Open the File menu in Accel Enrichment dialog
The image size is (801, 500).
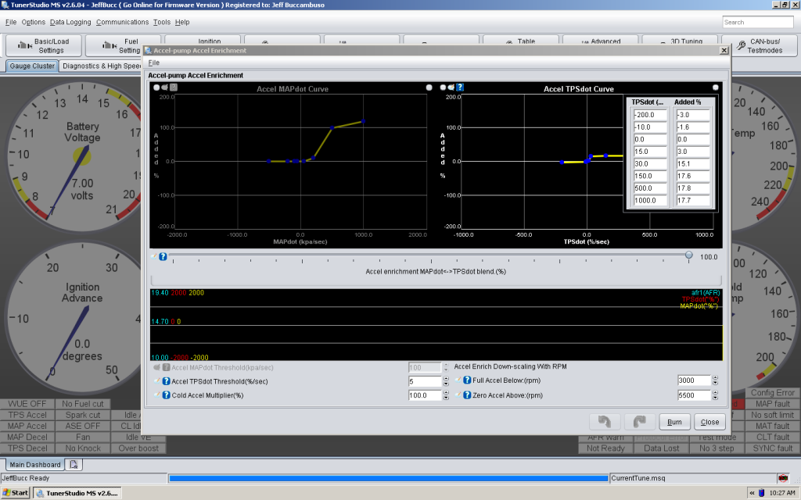pyautogui.click(x=153, y=62)
